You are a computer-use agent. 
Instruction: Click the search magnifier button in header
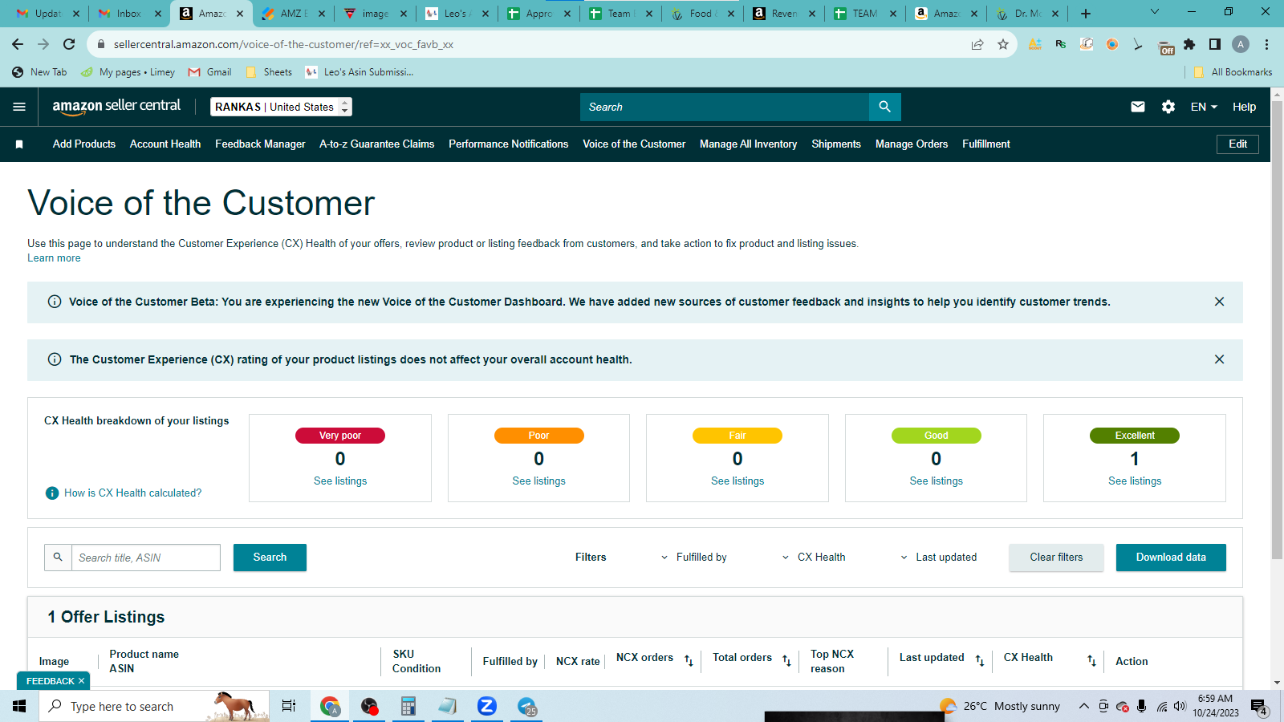884,107
